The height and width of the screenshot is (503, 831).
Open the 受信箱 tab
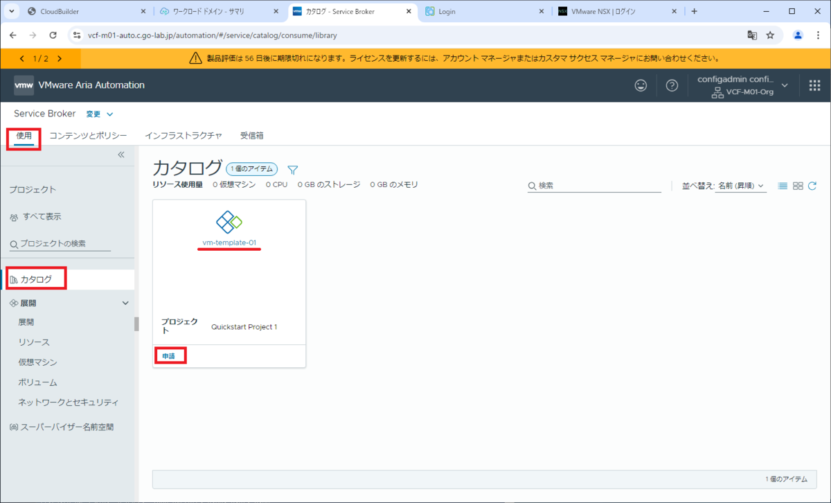tap(251, 135)
